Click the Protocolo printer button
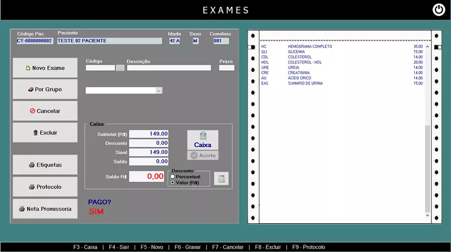 point(45,187)
